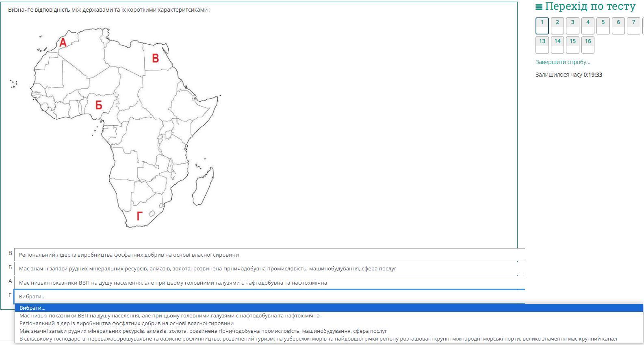Go to question 13 in test navigation
Viewport: 644px width, 345px height.
[542, 45]
